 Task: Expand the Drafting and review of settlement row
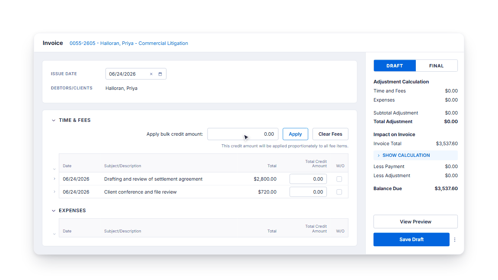[x=54, y=179]
